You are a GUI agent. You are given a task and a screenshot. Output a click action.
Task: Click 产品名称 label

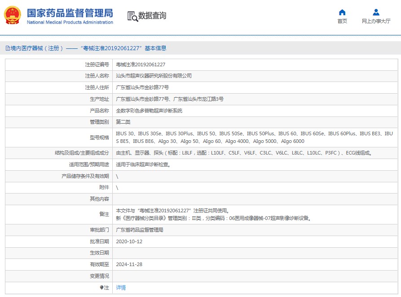99,111
